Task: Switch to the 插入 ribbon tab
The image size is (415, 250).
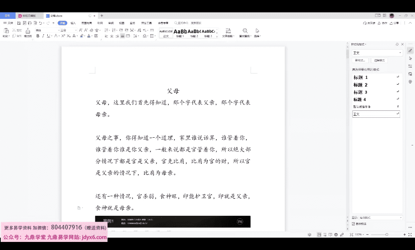Action: pyautogui.click(x=73, y=23)
